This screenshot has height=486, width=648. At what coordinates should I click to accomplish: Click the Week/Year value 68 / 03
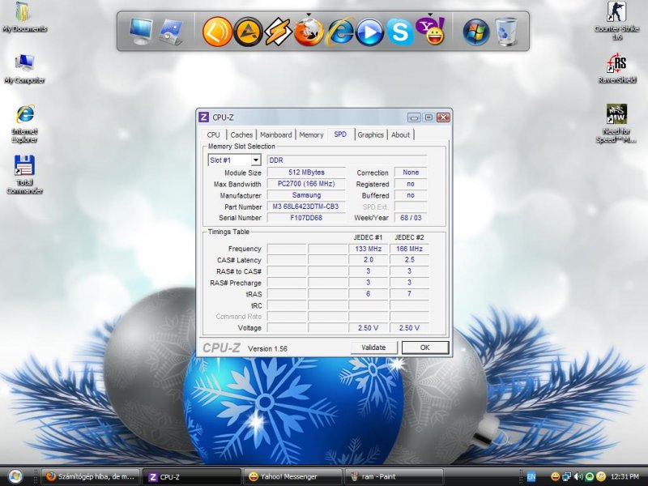(x=411, y=218)
